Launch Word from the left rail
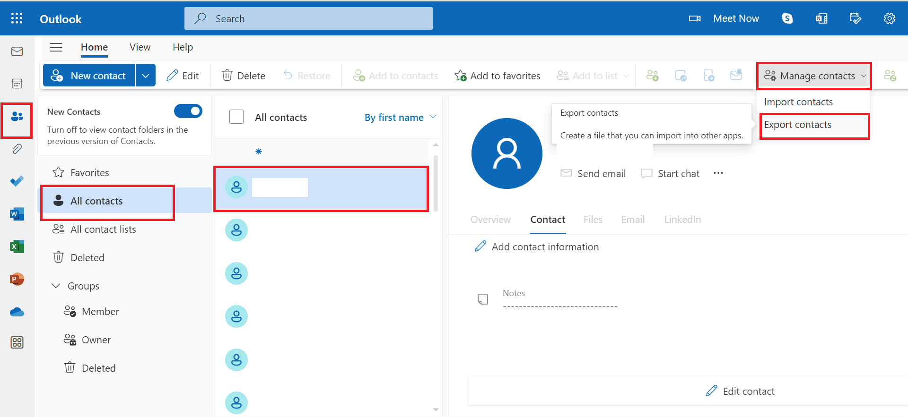The width and height of the screenshot is (908, 417). [x=17, y=214]
